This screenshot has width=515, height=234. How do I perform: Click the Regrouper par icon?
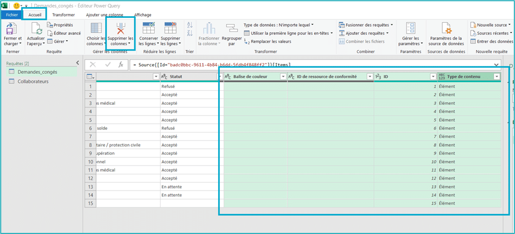232,29
